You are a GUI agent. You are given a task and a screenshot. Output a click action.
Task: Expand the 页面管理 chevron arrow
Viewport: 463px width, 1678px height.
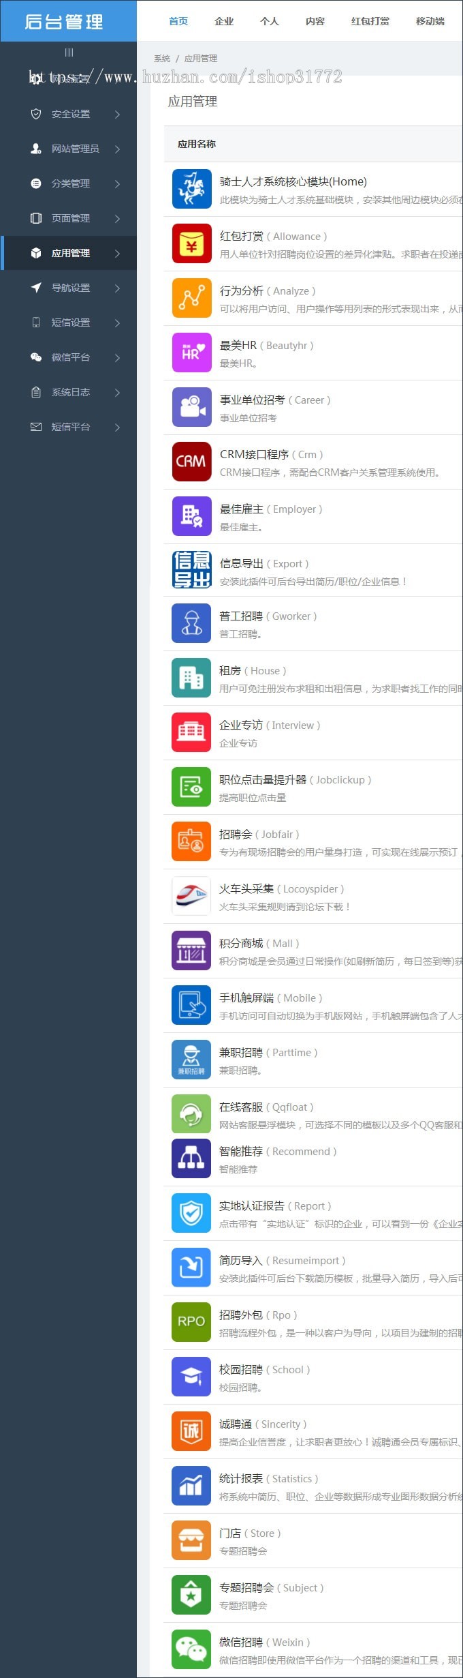pos(117,219)
